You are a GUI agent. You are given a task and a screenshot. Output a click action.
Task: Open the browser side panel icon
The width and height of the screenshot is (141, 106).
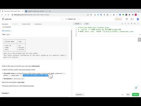(x=132, y=15)
